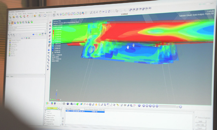The image size is (217, 130).
Task: Click the multicolor icon at bottom toolbar start
Action: (x=47, y=103)
